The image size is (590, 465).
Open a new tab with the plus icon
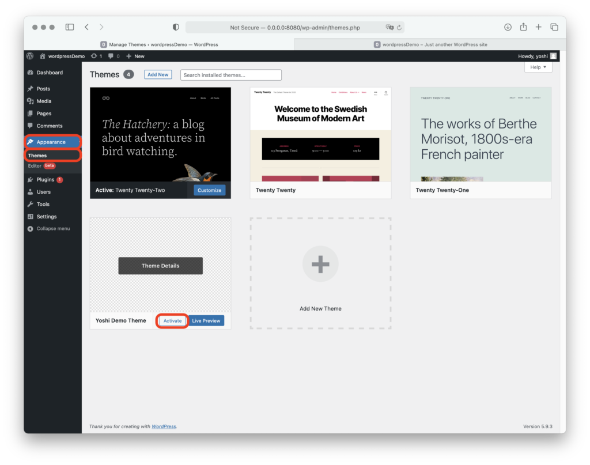pos(539,27)
